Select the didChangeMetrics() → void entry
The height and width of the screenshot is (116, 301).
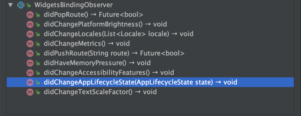tap(87, 43)
